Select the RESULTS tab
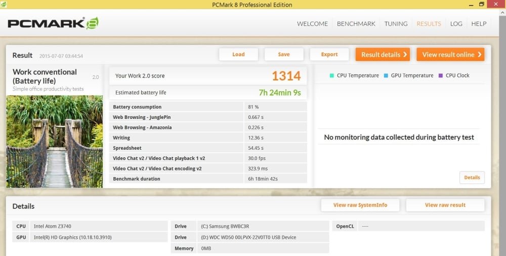Screen dimensions: 506x256 pos(429,24)
